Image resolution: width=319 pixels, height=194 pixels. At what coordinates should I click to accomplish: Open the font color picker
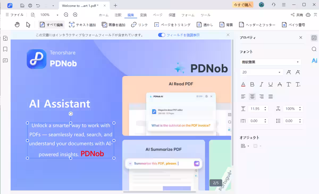(x=243, y=85)
